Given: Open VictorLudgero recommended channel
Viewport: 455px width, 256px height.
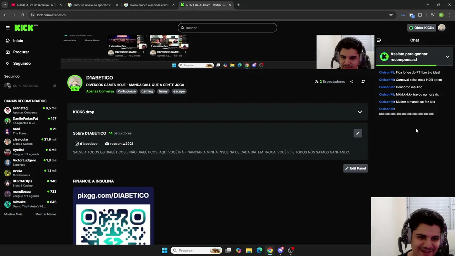Looking at the screenshot, I should [x=30, y=162].
